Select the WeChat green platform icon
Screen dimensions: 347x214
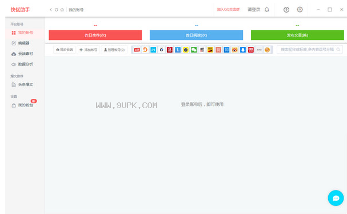[194, 50]
